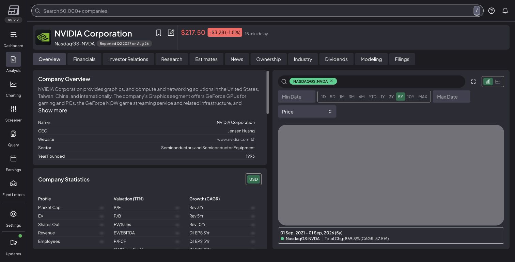Click the chart ticker search magnifier icon

coord(284,82)
